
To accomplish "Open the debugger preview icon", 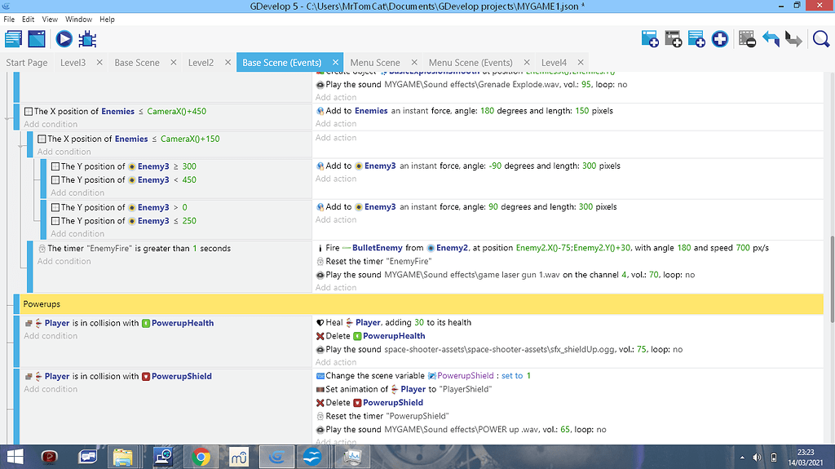I will (x=88, y=38).
